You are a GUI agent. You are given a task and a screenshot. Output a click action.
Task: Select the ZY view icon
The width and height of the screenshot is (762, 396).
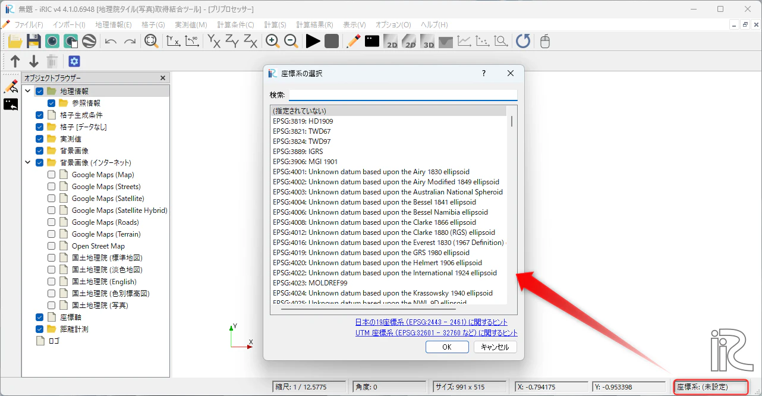pyautogui.click(x=232, y=41)
